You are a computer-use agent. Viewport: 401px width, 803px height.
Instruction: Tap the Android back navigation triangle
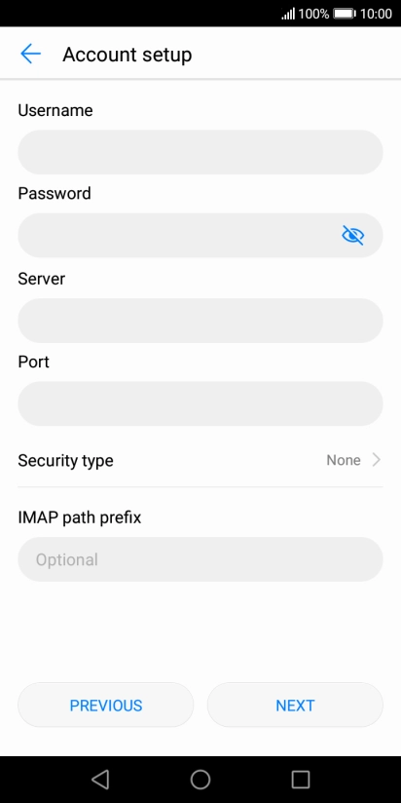pos(100,780)
